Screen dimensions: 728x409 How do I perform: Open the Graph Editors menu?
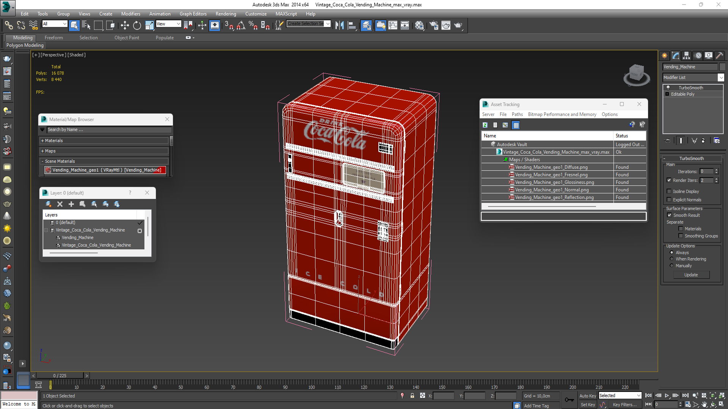point(193,14)
